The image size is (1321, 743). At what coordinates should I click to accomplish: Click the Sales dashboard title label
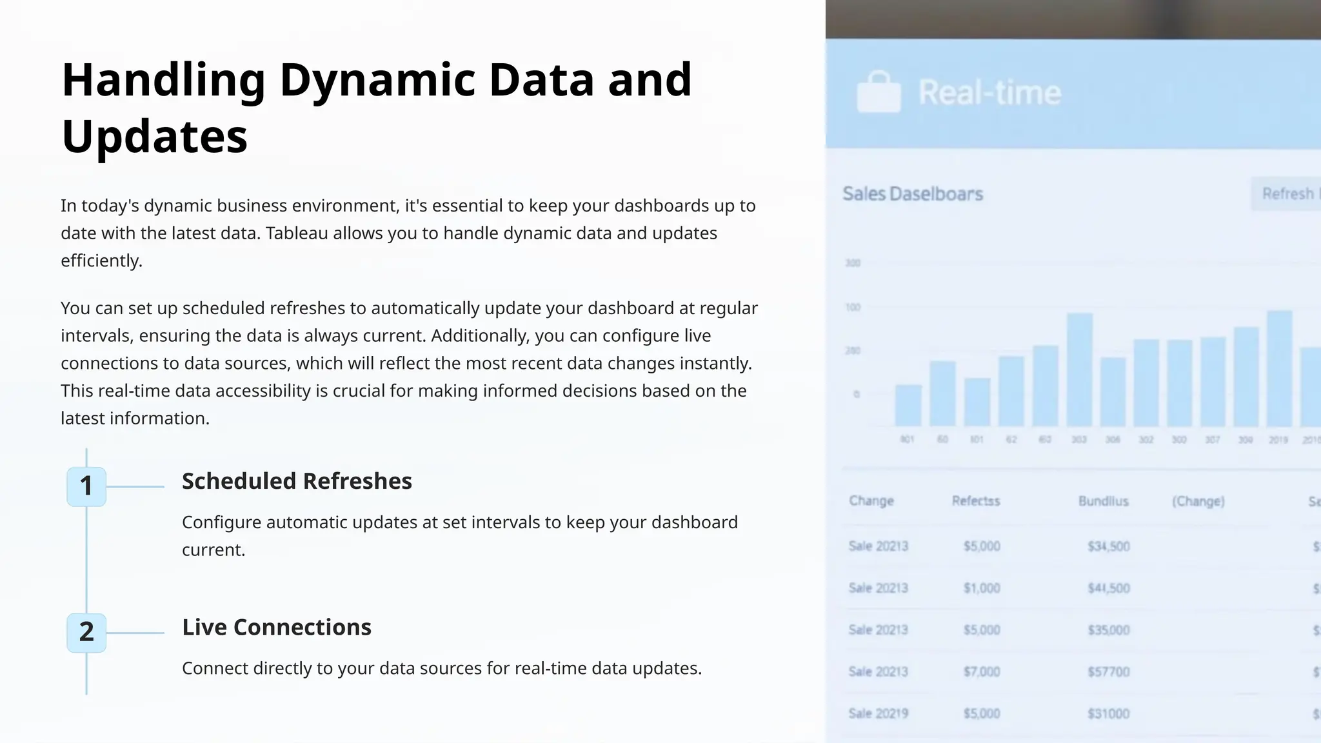[x=913, y=194]
